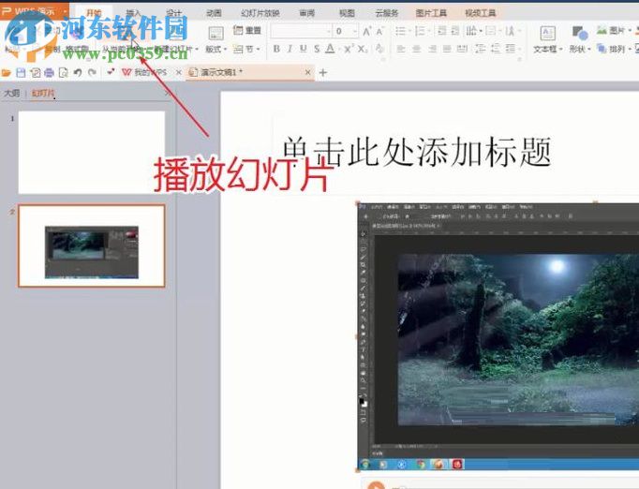Add a new document tab with plus
This screenshot has height=489, width=639.
pyautogui.click(x=322, y=72)
